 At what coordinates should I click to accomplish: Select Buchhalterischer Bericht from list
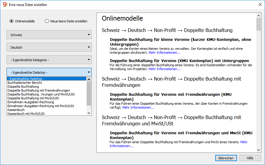point(25,83)
